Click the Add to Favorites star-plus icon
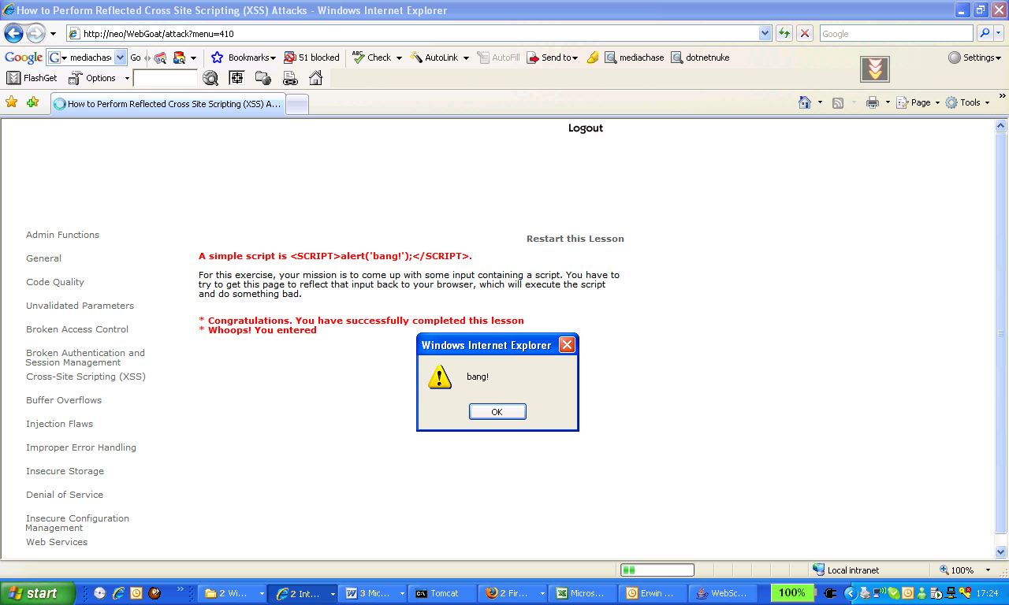Screen dimensions: 1009x605 [32, 102]
